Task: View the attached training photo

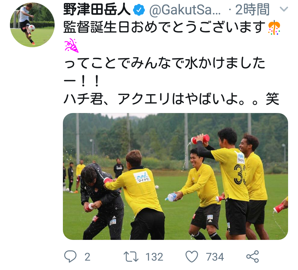Action: pyautogui.click(x=175, y=176)
